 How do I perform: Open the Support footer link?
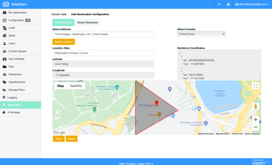click(x=131, y=164)
